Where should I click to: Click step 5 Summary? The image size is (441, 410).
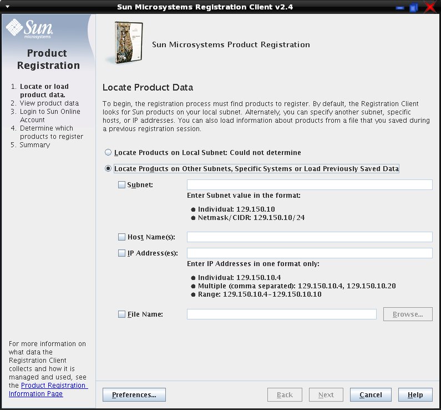point(34,145)
